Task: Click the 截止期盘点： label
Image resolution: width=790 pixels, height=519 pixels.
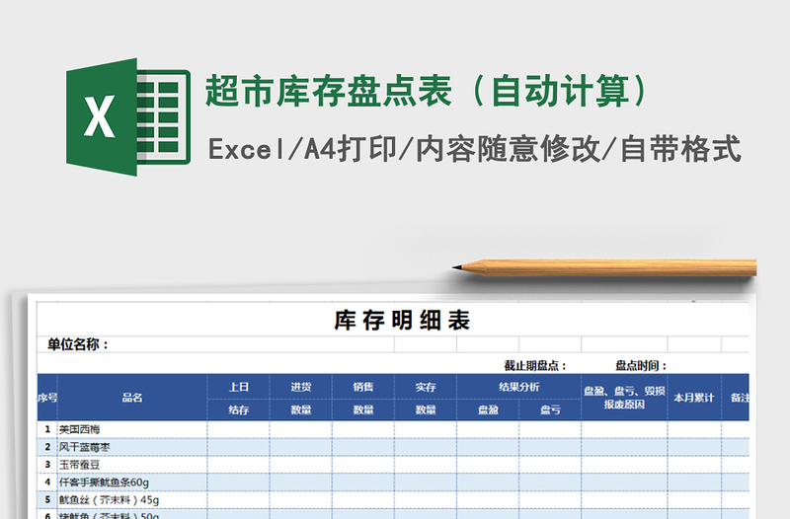Action: [535, 366]
